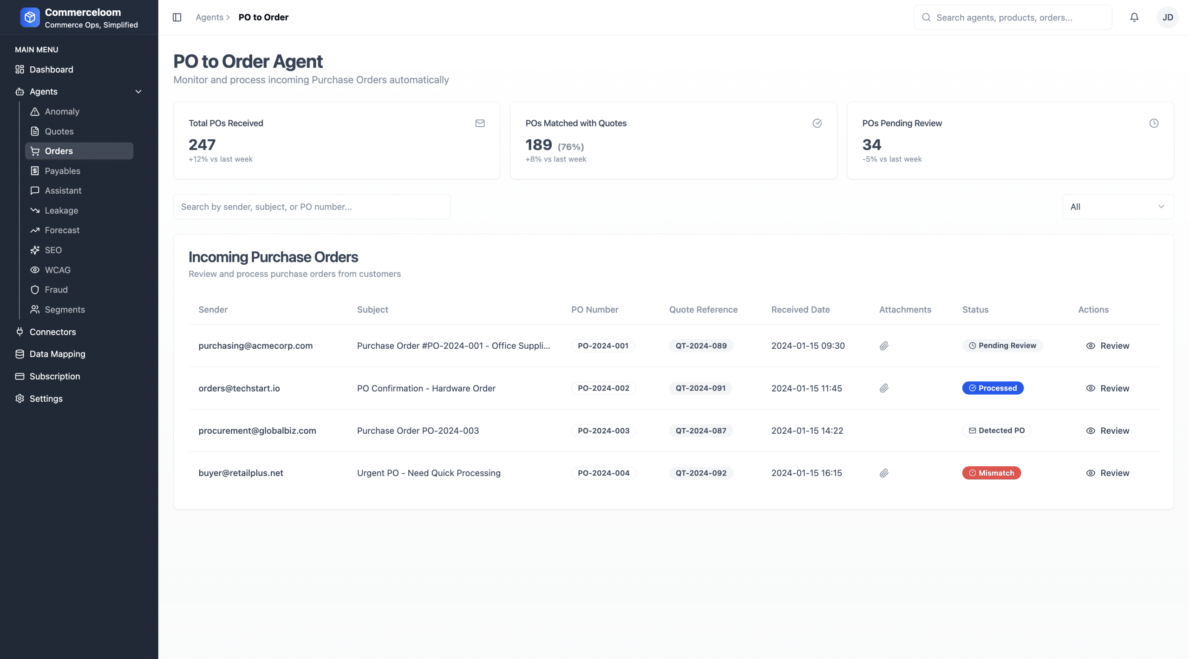Click clock icon in Pending Review card
Viewport: 1189px width, 659px height.
[x=1154, y=123]
